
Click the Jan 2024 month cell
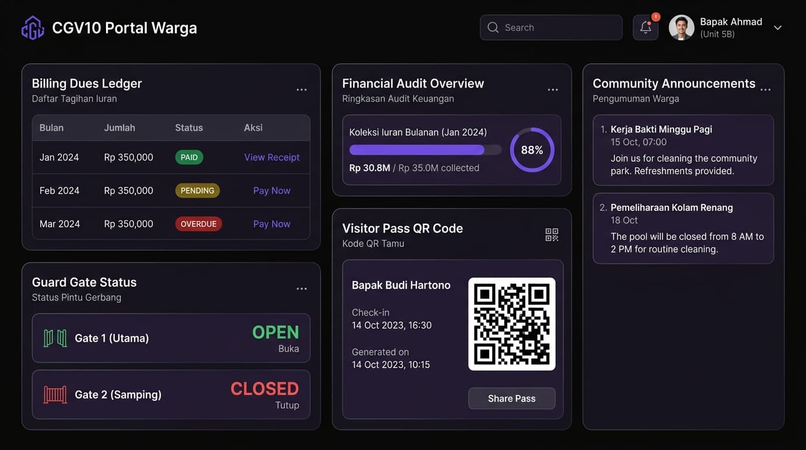tap(59, 157)
